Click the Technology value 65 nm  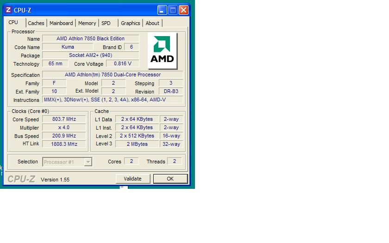55,63
